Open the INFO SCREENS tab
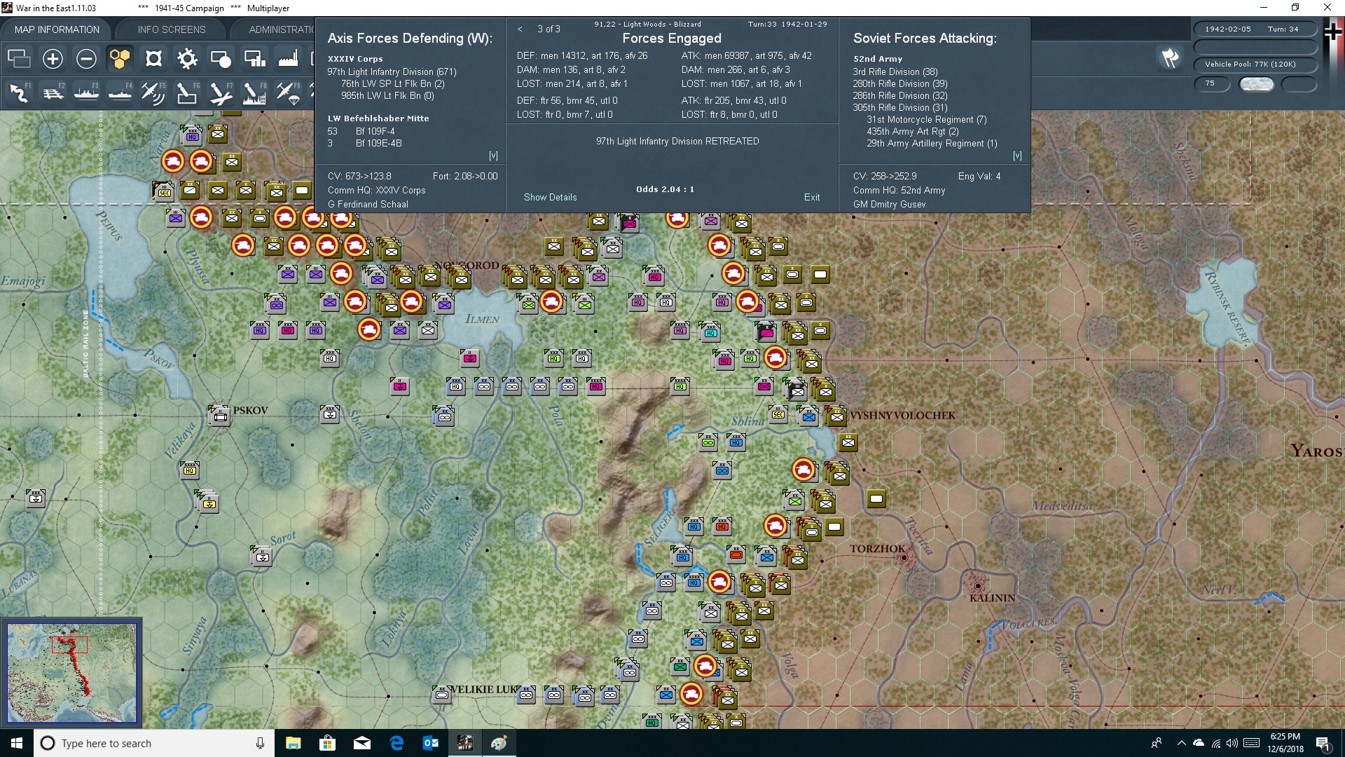 click(x=172, y=29)
